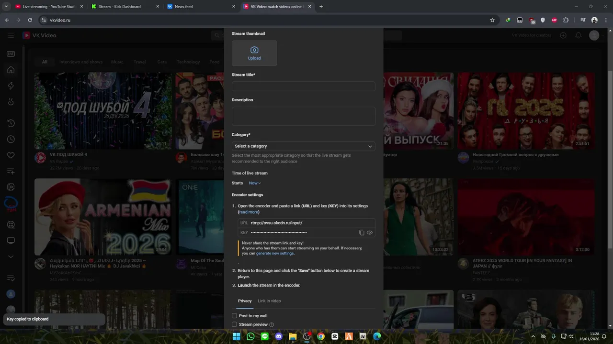Open the Chrome Extensions puzzle icon
Screen dimensions: 613x344
(x=566, y=20)
